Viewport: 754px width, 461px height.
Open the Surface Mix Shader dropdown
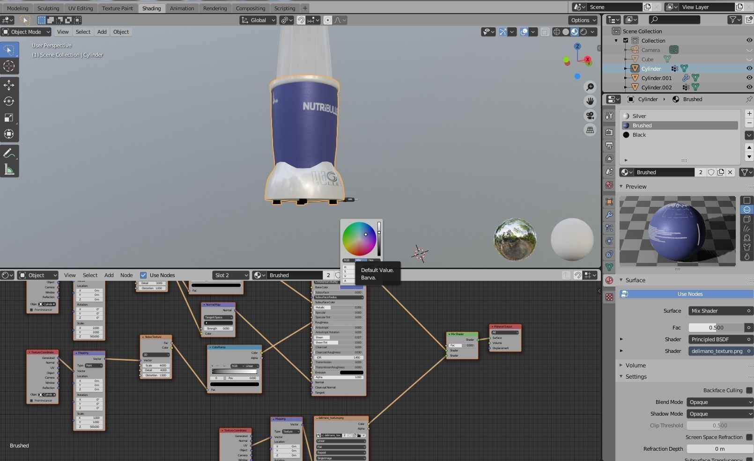pyautogui.click(x=720, y=311)
